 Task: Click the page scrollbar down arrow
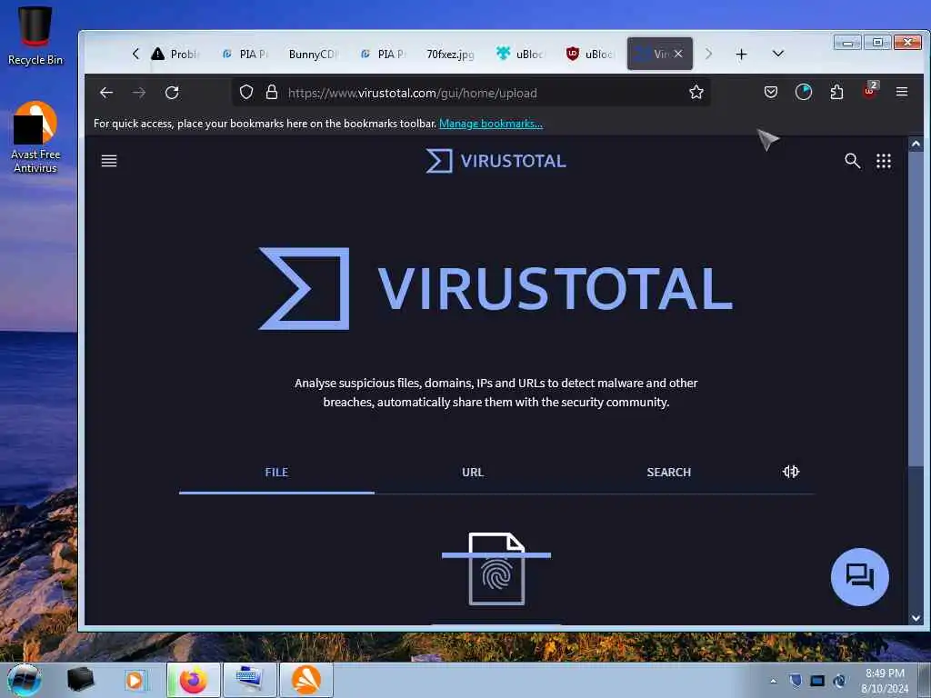click(x=916, y=618)
